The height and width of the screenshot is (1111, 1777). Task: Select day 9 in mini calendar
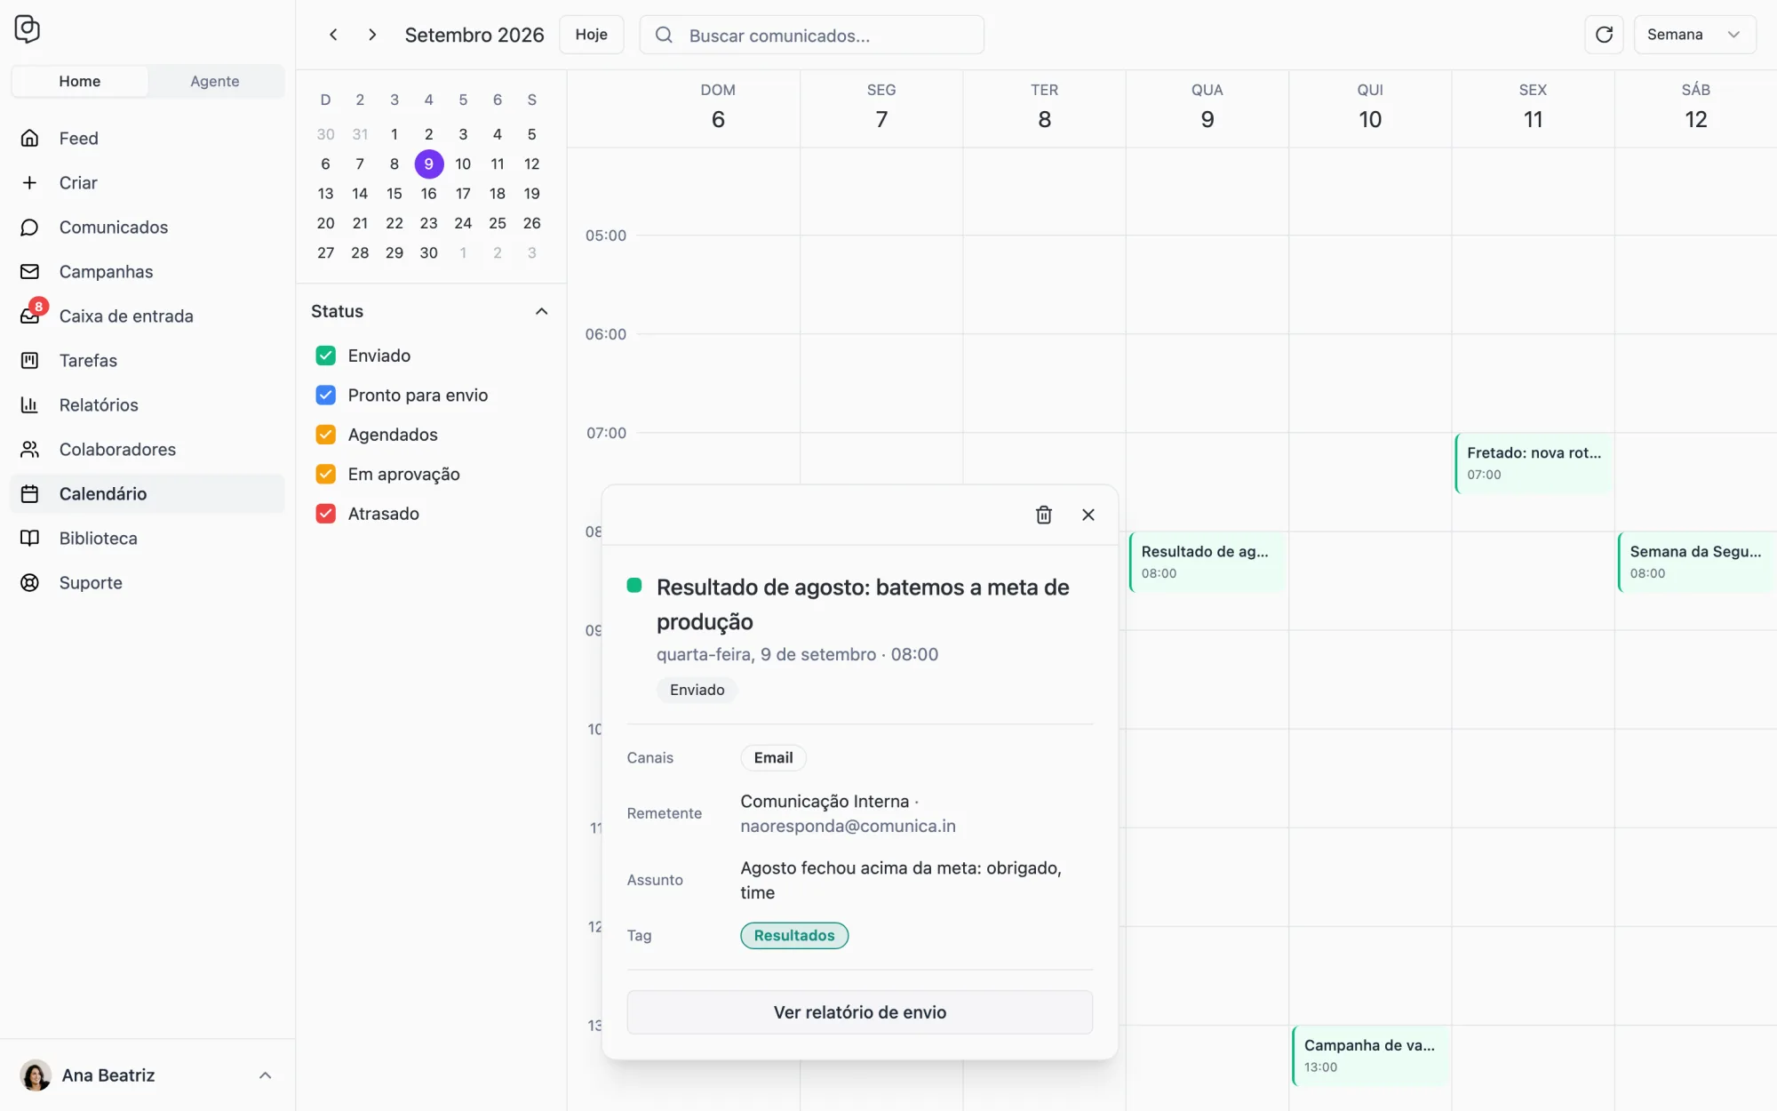[x=429, y=164]
